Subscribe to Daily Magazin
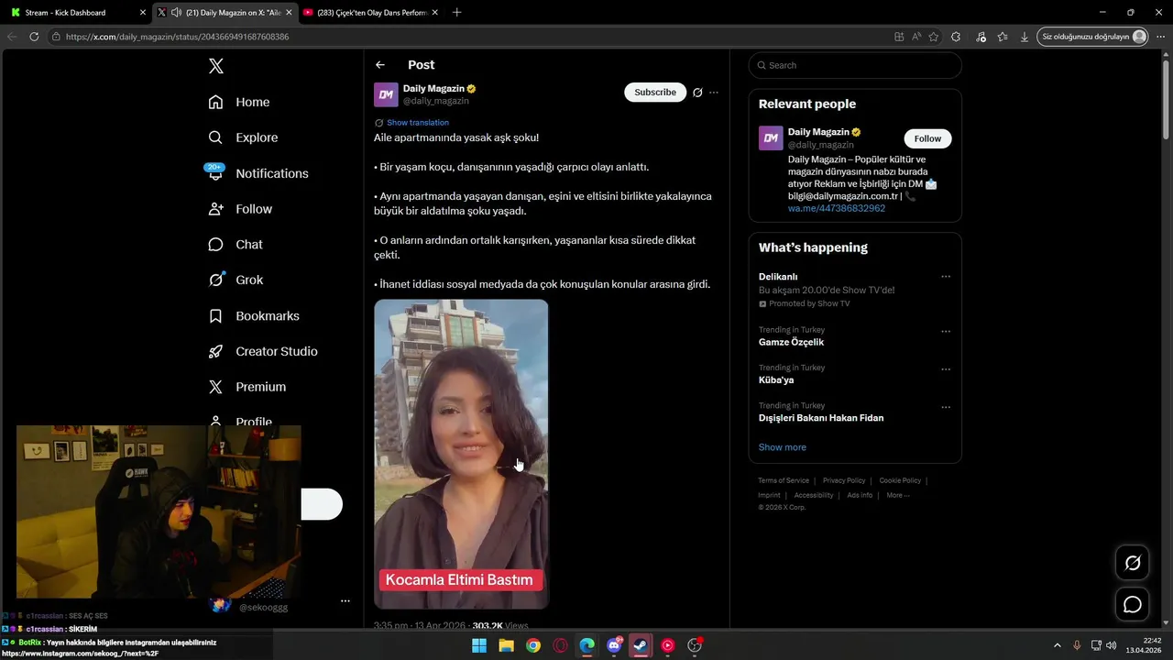 [x=655, y=93]
